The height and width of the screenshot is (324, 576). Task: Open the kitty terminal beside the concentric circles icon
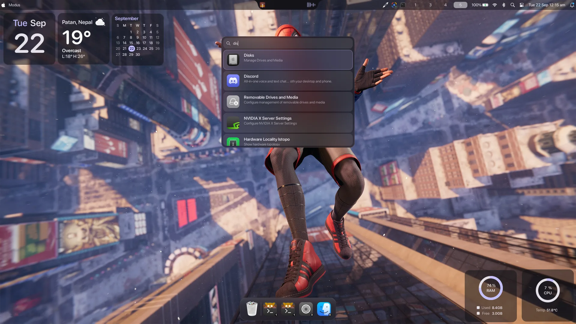pos(288,309)
